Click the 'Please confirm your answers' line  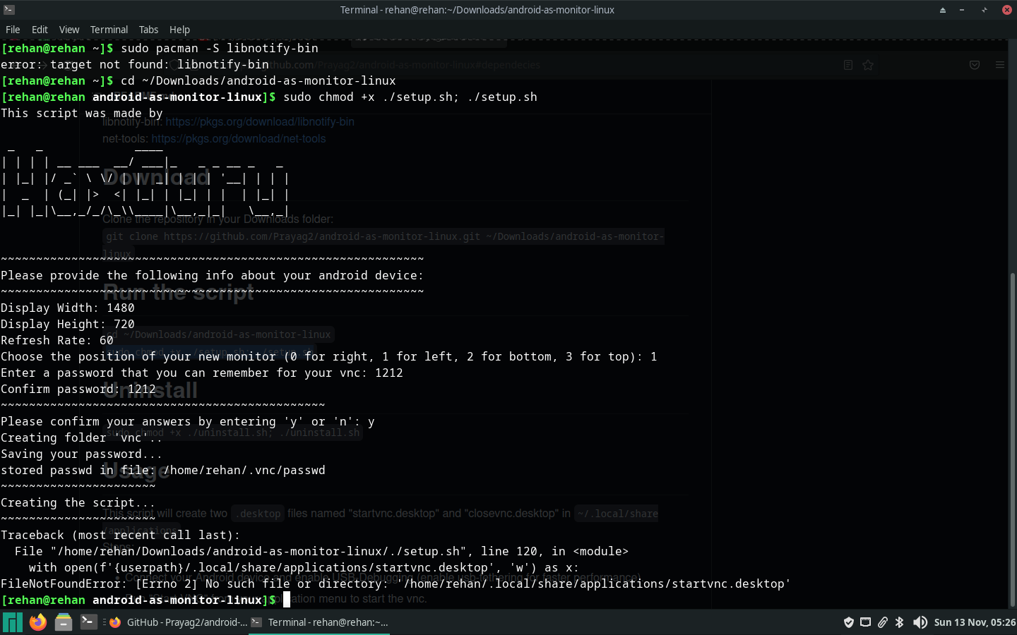point(188,421)
